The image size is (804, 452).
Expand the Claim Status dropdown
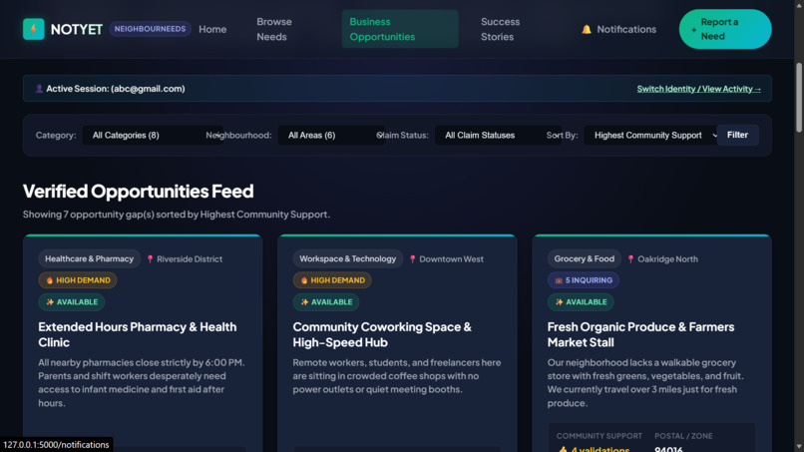[498, 135]
